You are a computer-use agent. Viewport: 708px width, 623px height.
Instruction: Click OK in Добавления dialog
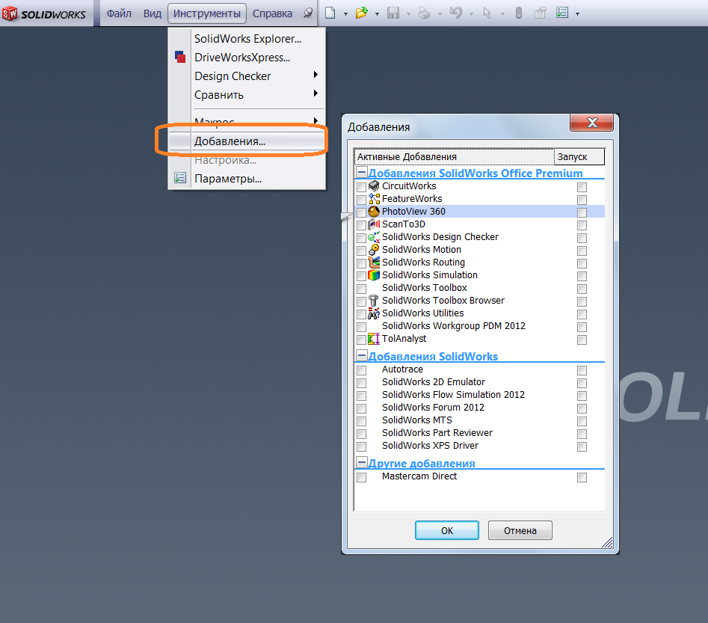(x=447, y=530)
